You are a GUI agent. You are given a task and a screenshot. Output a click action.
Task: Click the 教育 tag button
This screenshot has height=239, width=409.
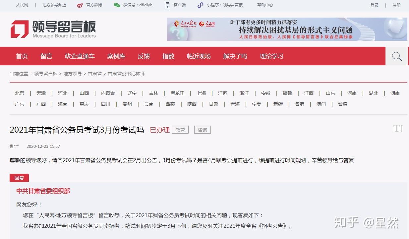180,130
